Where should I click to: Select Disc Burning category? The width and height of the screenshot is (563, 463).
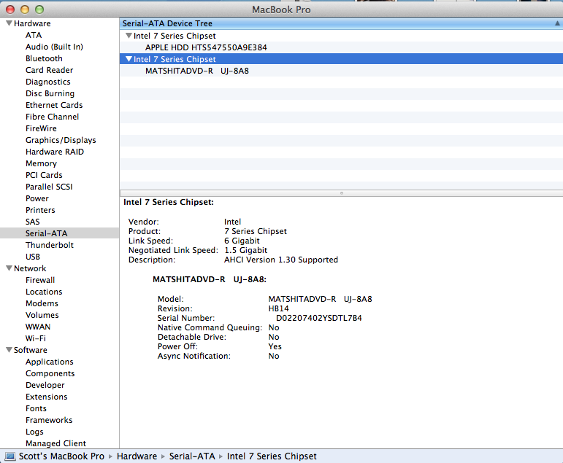click(x=50, y=93)
